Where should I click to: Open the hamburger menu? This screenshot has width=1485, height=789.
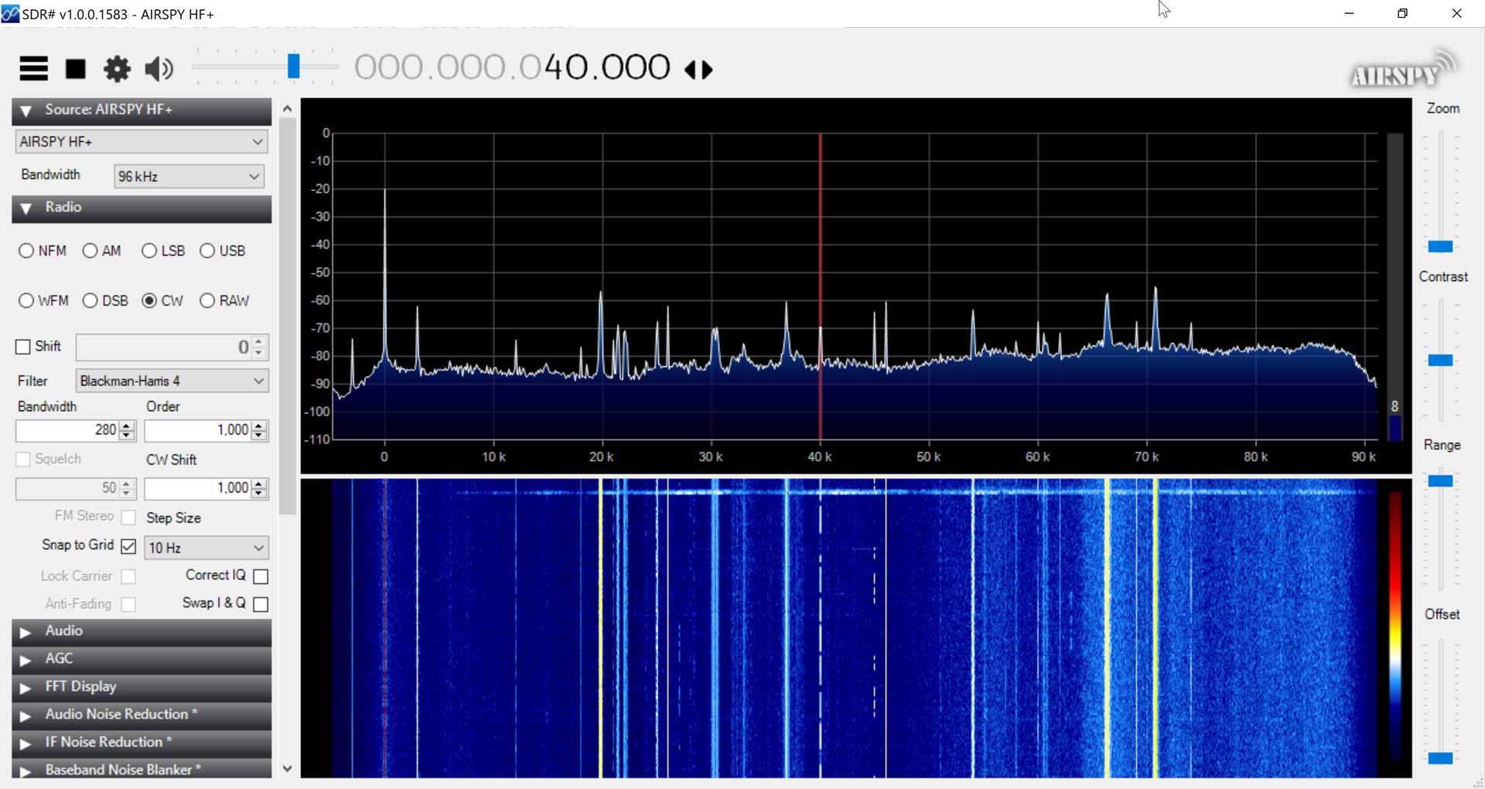(32, 69)
